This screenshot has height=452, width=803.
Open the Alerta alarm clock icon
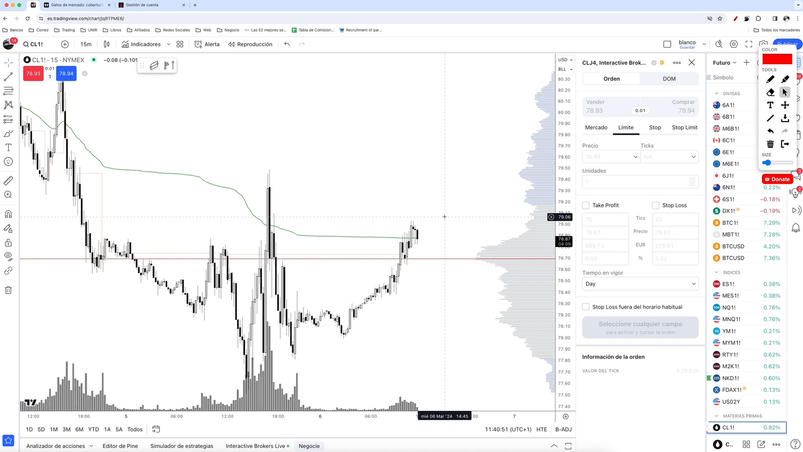point(198,44)
